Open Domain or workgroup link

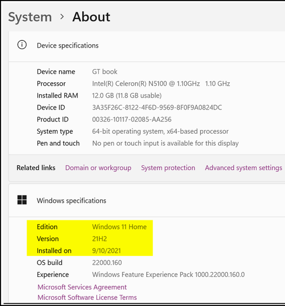[98, 168]
